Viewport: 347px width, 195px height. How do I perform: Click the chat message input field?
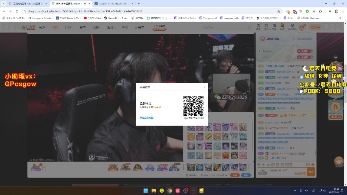pos(287,172)
